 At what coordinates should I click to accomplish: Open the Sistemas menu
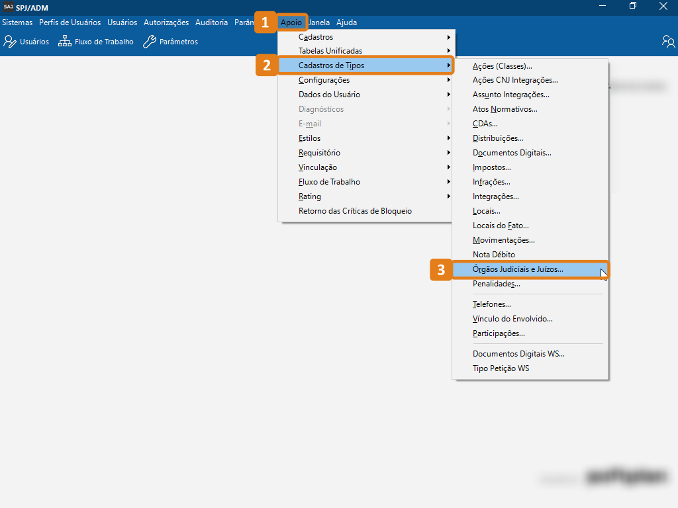click(x=17, y=22)
